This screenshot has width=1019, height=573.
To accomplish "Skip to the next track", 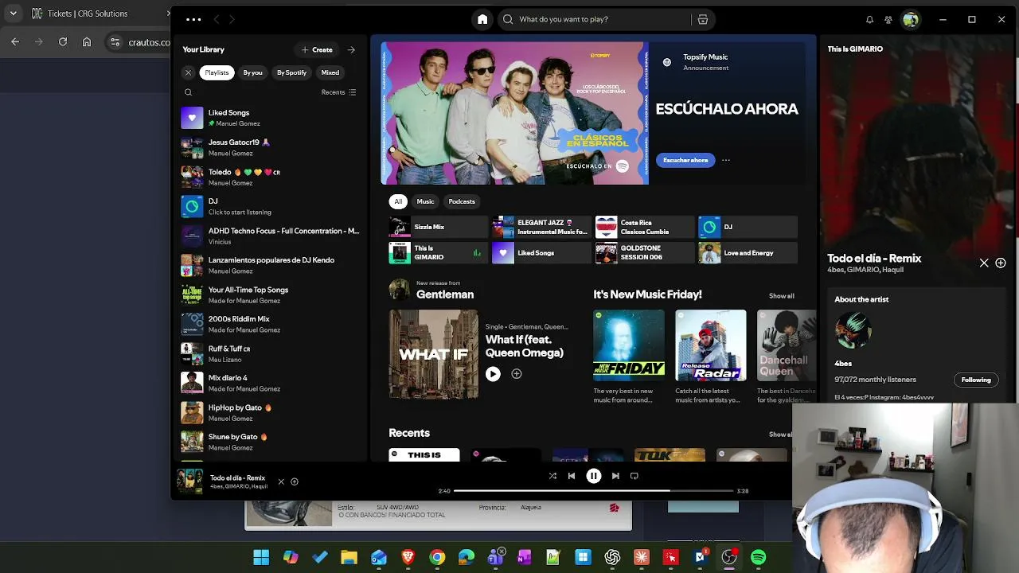I will click(615, 476).
